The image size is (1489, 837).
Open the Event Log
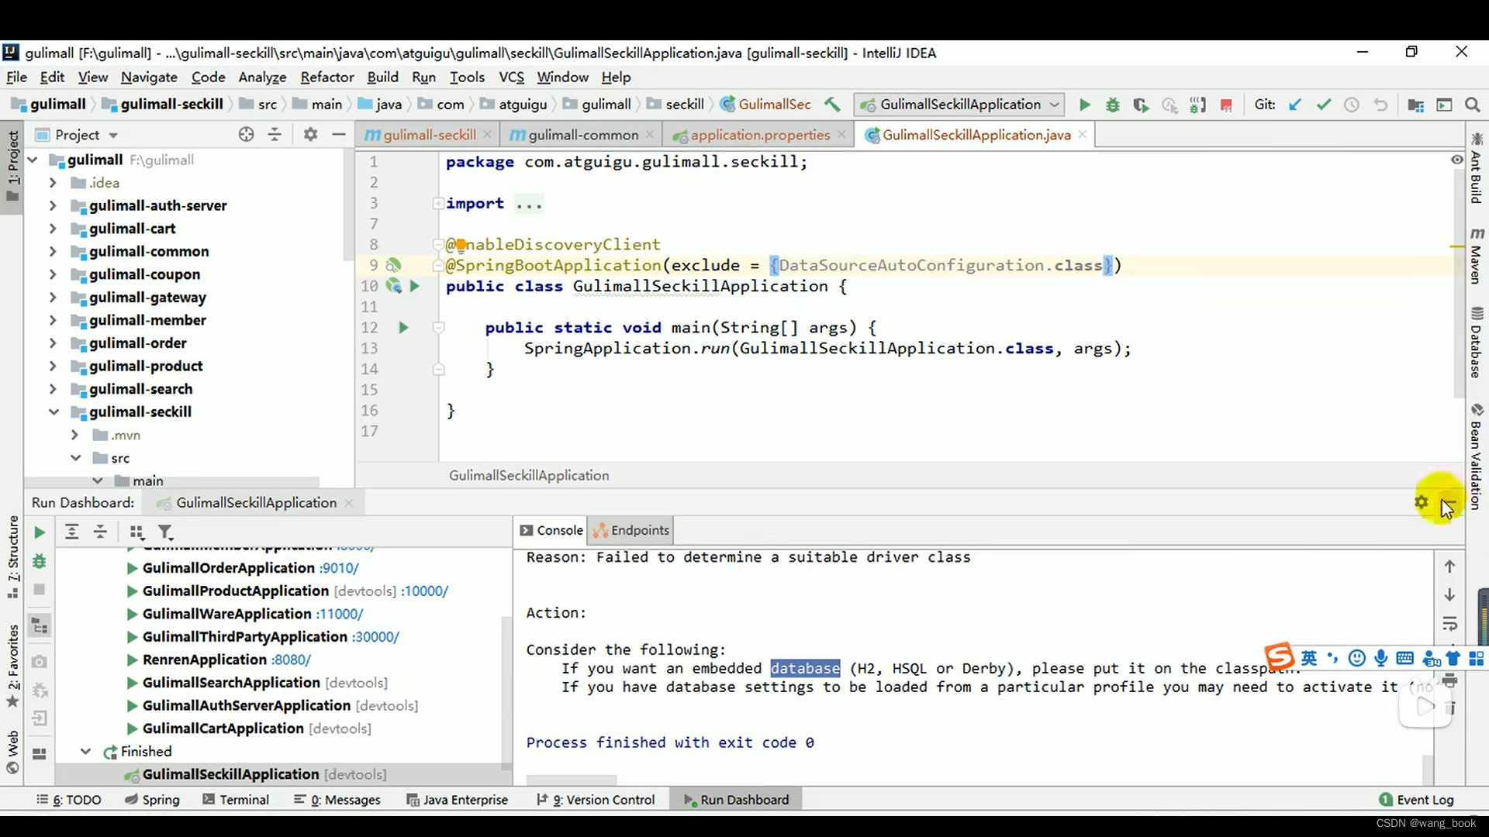[1416, 799]
